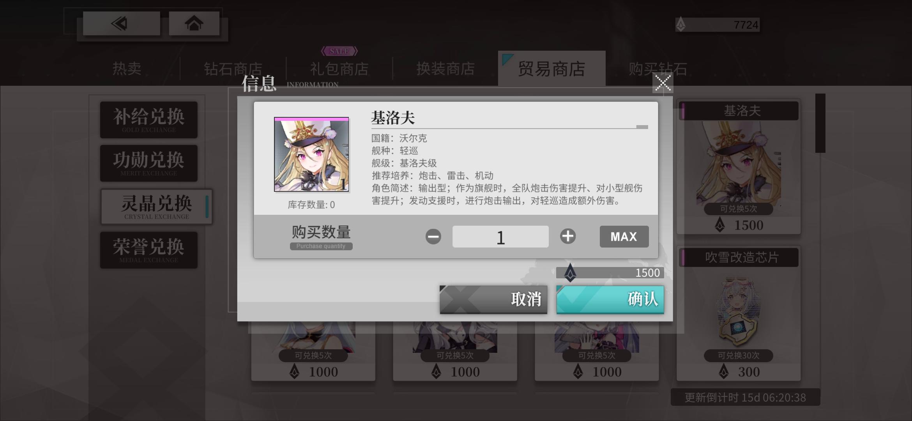The height and width of the screenshot is (421, 912).
Task: Click the crystal currency icon near 7724
Action: (x=680, y=25)
